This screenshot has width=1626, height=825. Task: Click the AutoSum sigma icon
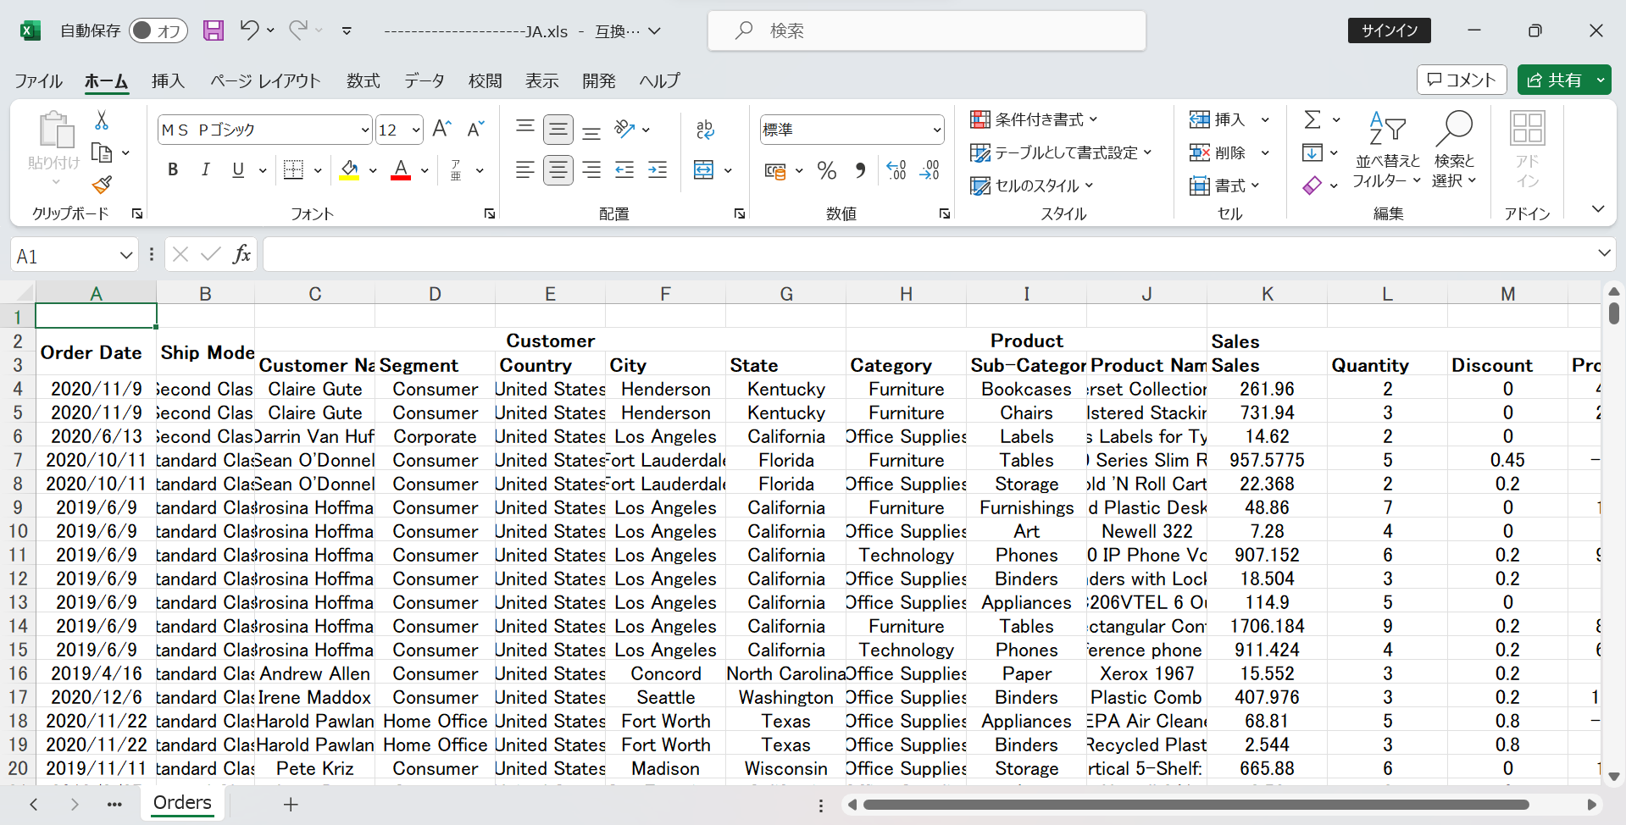point(1312,119)
